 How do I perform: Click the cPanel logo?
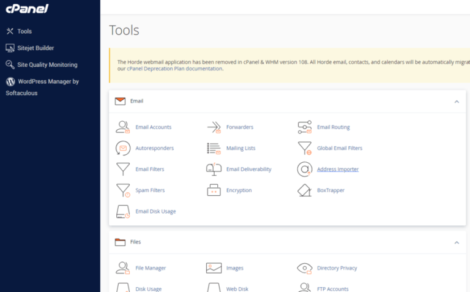coord(28,9)
